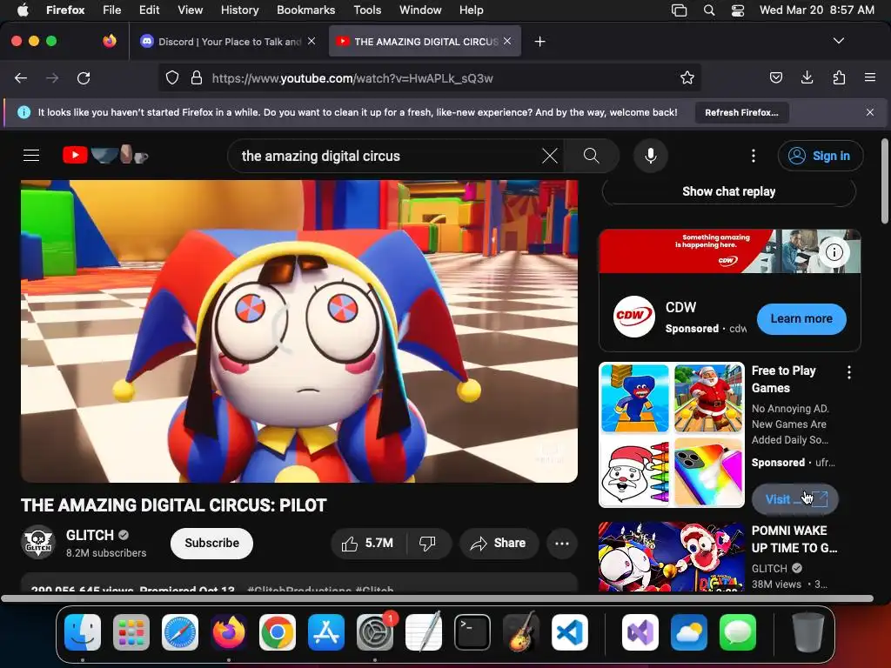This screenshot has height=668, width=891.
Task: Open Firefox application hamburger menu
Action: (x=870, y=77)
